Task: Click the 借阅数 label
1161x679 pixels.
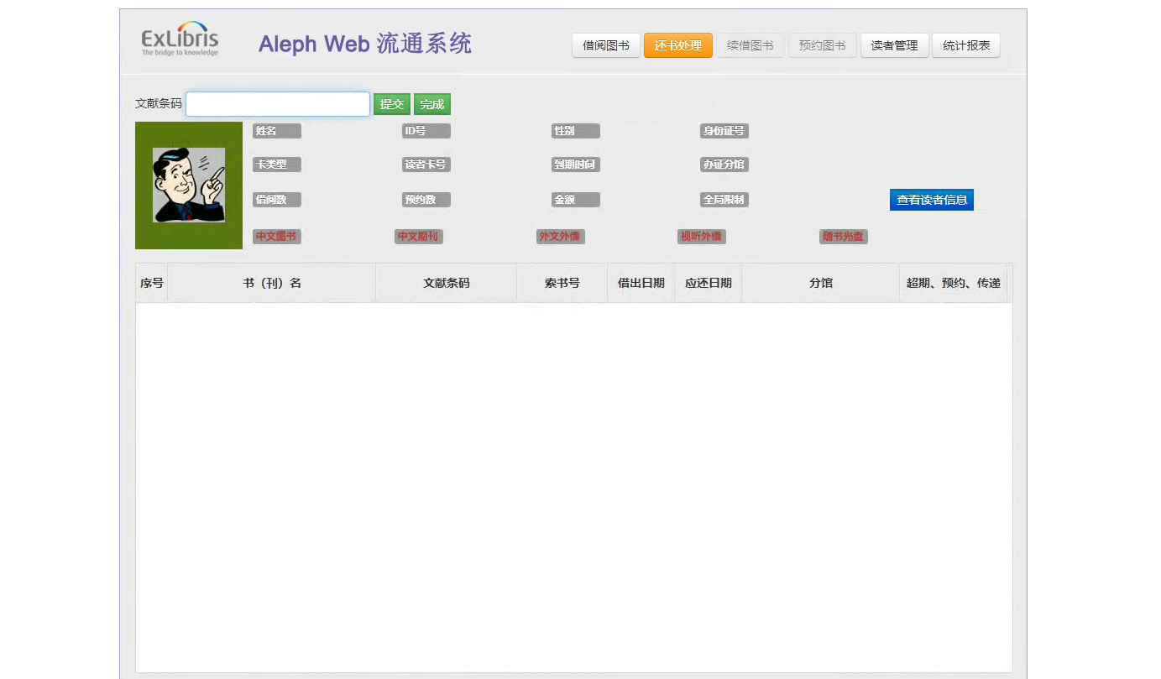Action: 277,200
